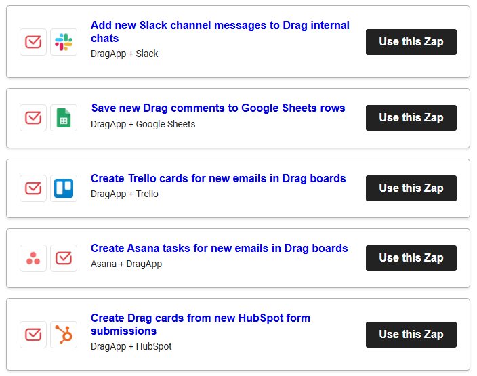This screenshot has height=376, width=477.
Task: Click the Asana logo icon
Action: tap(33, 258)
